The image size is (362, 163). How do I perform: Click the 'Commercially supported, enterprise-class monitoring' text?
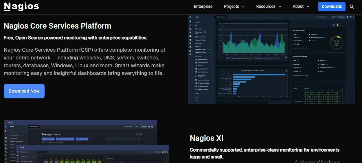[264, 153]
